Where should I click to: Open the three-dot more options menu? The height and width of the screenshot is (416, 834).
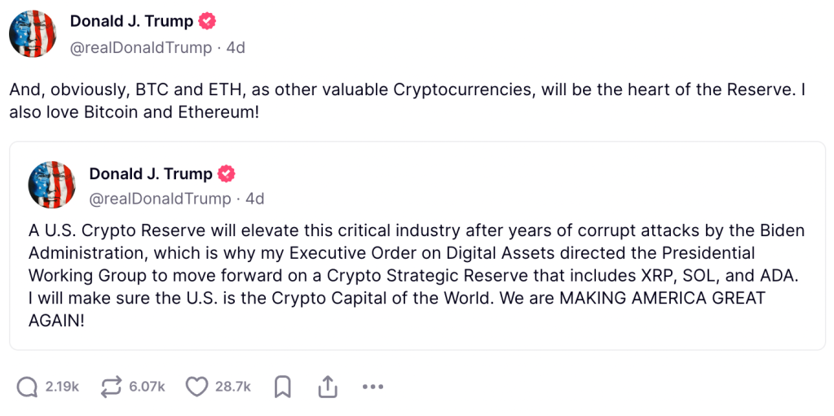pos(373,387)
